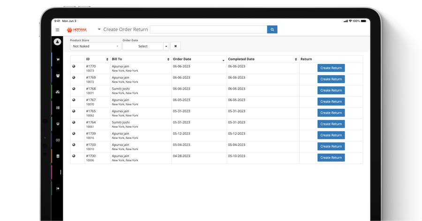Open the customers group sidebar icon

pyautogui.click(x=58, y=76)
